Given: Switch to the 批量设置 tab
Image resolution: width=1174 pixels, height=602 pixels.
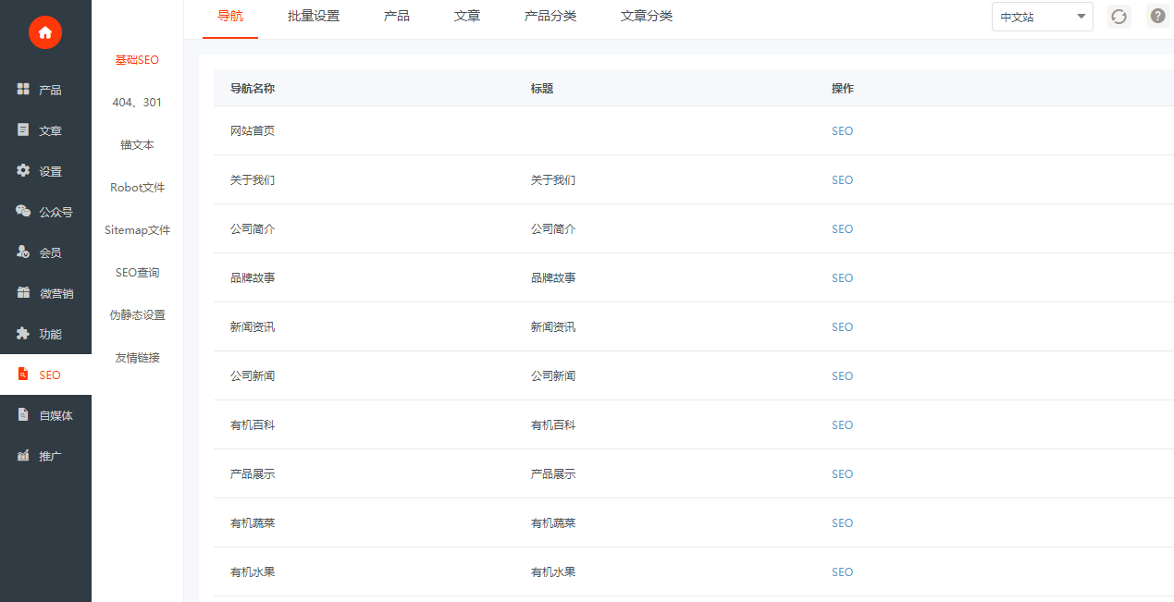Looking at the screenshot, I should pyautogui.click(x=314, y=16).
